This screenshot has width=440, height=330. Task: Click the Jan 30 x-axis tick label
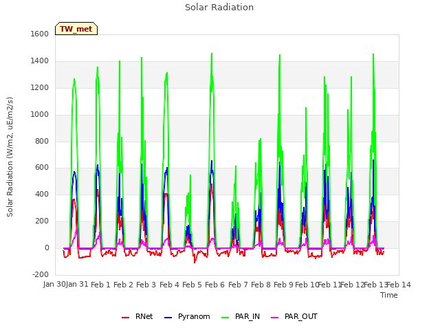(54, 285)
